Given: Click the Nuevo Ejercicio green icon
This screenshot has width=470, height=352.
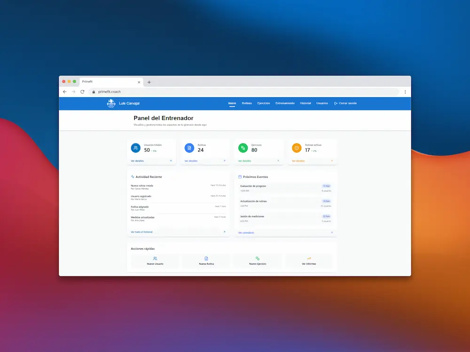Looking at the screenshot, I should pyautogui.click(x=258, y=258).
